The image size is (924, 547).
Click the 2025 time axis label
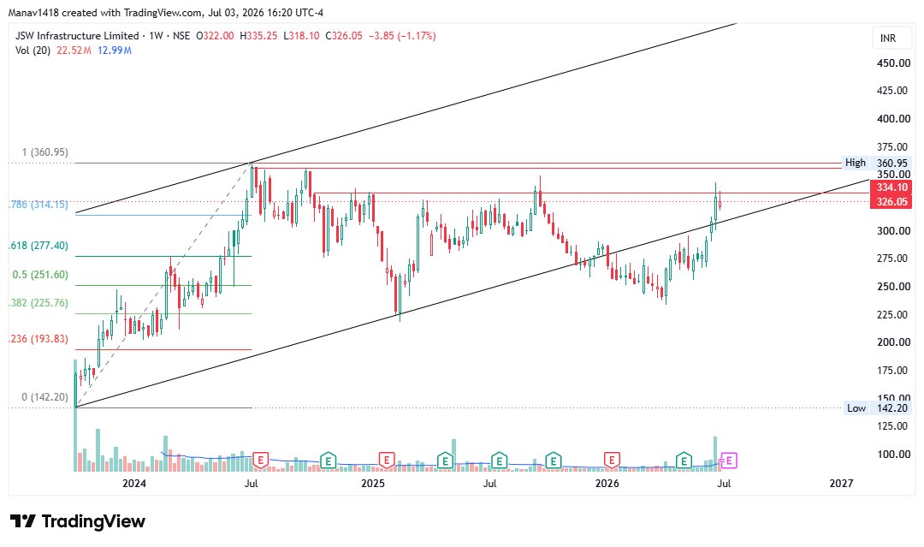372,484
